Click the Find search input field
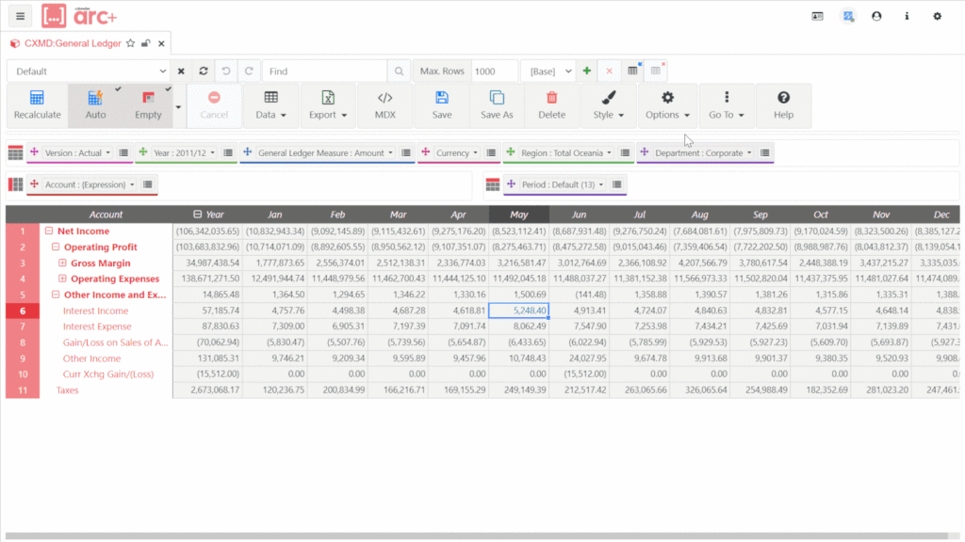 pyautogui.click(x=324, y=72)
